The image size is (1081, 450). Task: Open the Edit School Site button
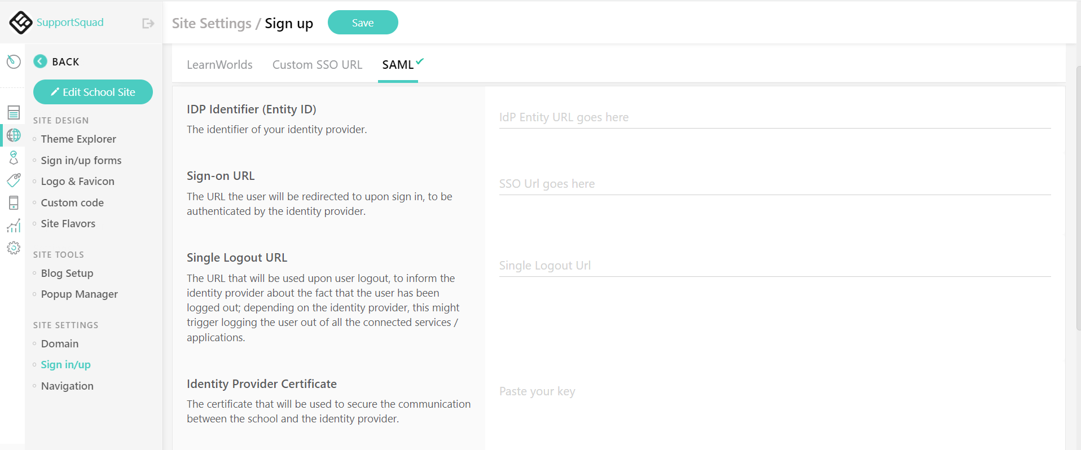click(x=93, y=91)
